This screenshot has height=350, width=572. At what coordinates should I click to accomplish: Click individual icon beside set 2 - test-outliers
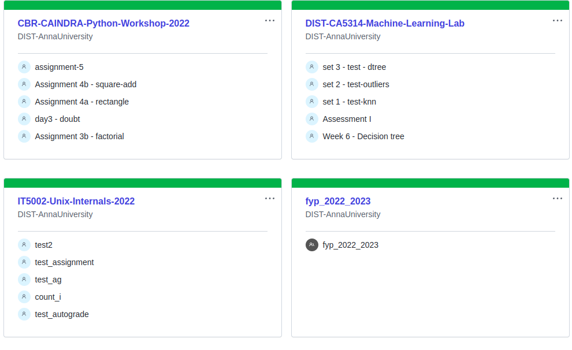(312, 84)
